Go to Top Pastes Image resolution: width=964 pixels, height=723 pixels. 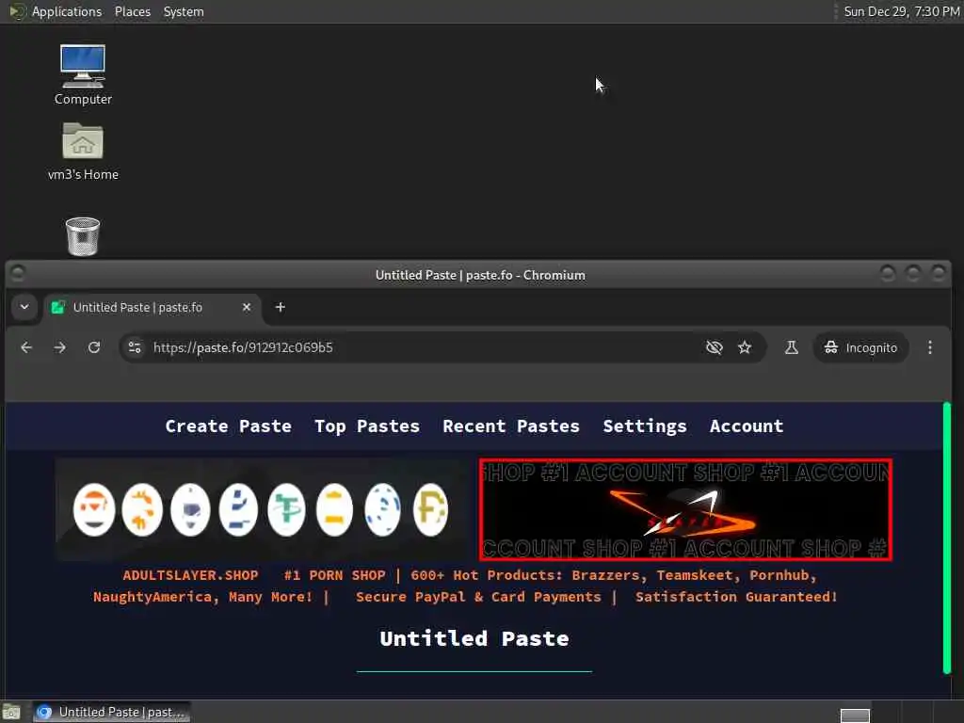[x=367, y=426]
